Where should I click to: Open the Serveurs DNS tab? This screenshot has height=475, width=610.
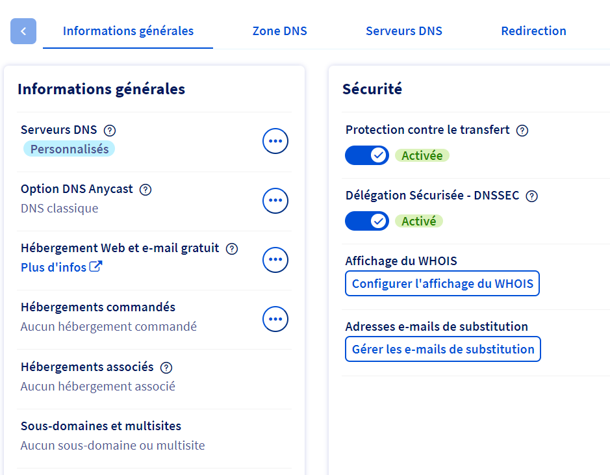click(404, 31)
